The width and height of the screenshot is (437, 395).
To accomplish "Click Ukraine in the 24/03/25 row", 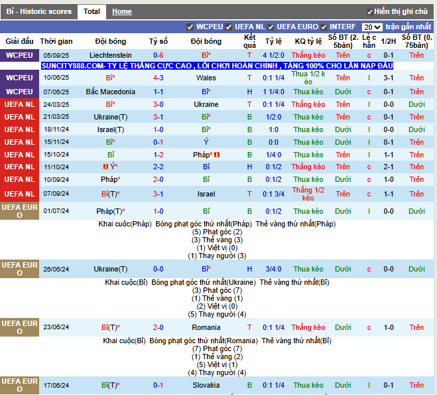I will pos(206,104).
